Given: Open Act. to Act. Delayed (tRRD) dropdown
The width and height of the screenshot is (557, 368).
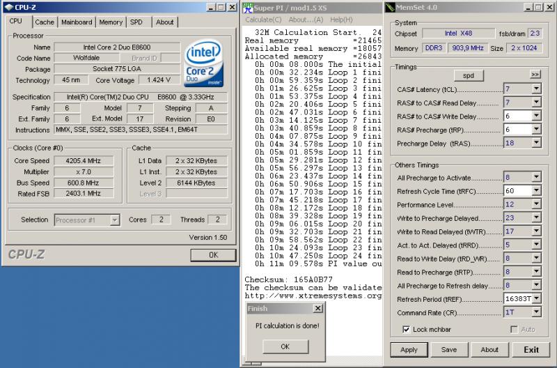Looking at the screenshot, I should pyautogui.click(x=536, y=245).
